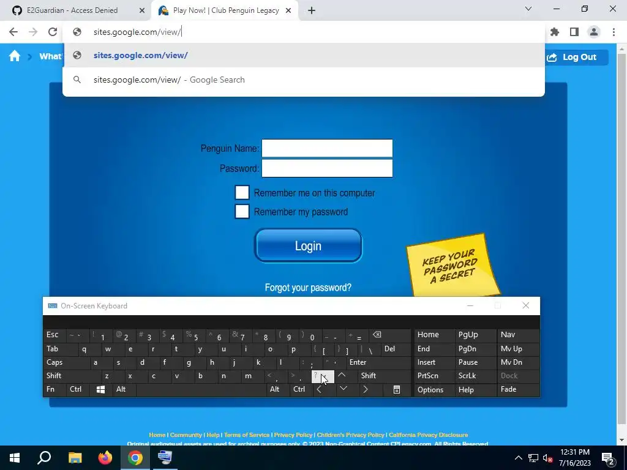Click network icon in system tray

tap(533, 458)
